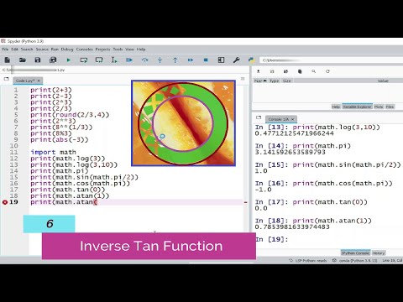Start debugging the file

click(x=129, y=60)
